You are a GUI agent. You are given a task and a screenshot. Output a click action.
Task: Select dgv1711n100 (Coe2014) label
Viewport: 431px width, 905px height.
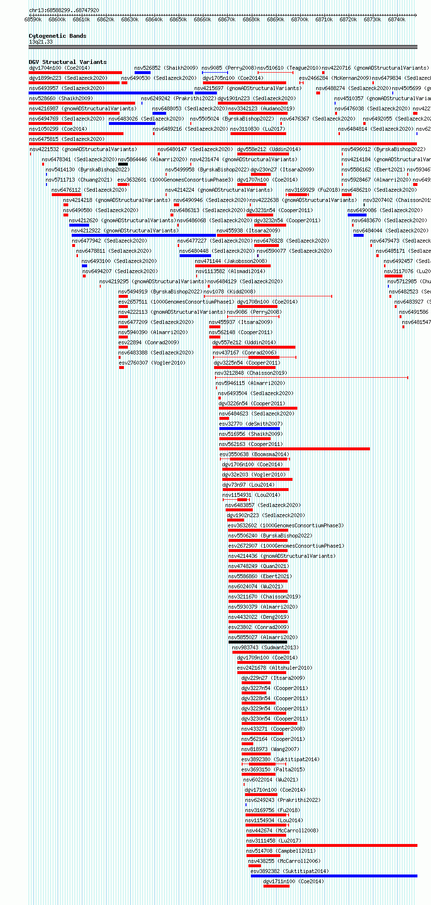(293, 881)
